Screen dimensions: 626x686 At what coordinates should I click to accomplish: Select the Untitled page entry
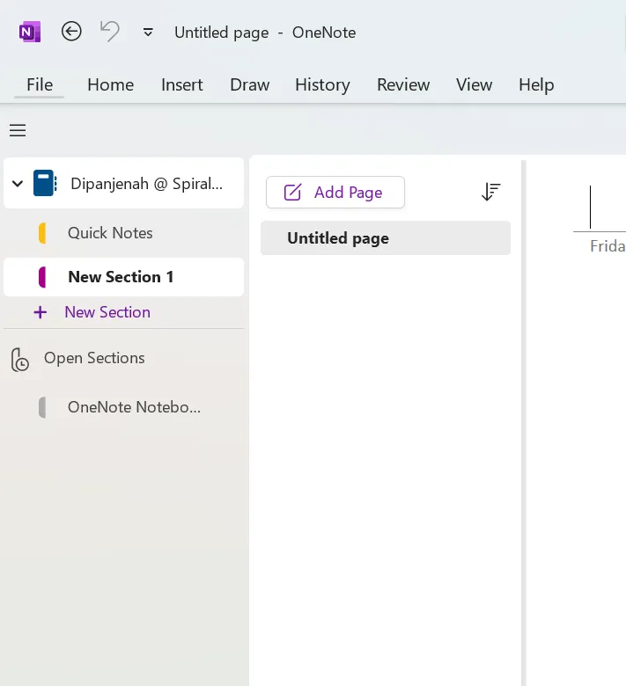click(x=386, y=238)
